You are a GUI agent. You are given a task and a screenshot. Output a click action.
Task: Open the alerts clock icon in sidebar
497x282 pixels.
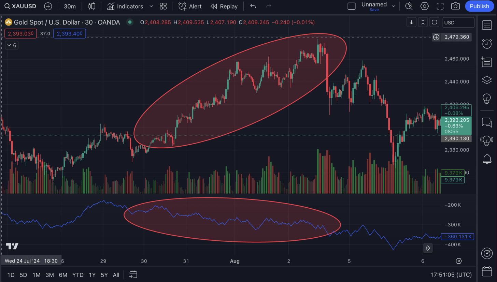pos(487,43)
